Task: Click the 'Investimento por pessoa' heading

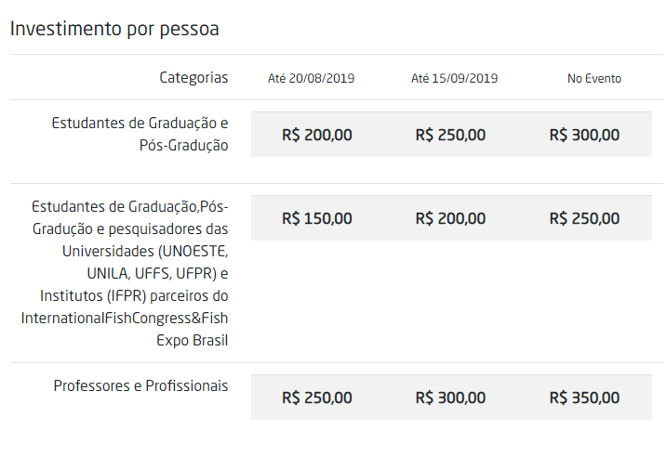Action: coord(114,29)
